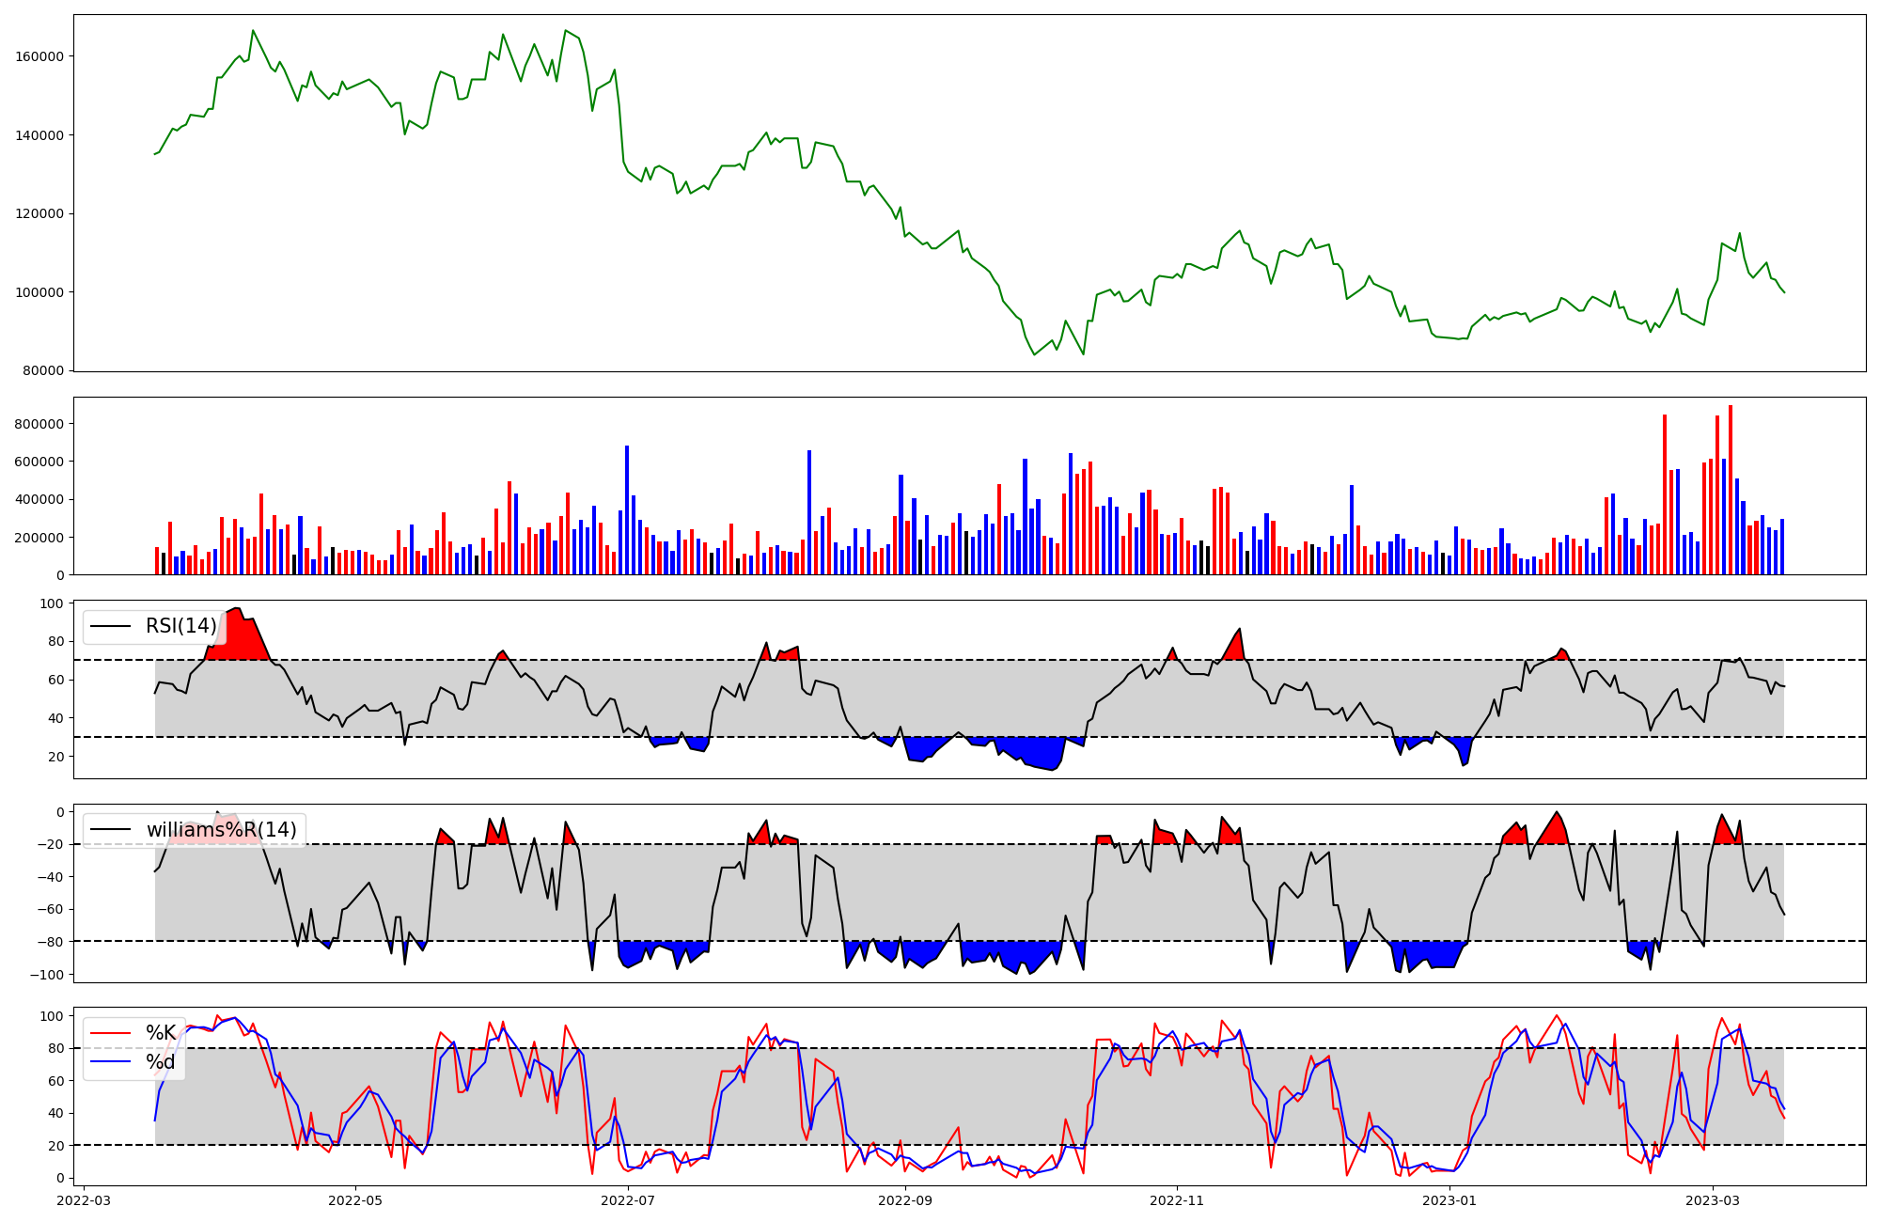The height and width of the screenshot is (1222, 1880).
Task: Click the 2023-01 x-axis date label
Action: (x=1449, y=1200)
